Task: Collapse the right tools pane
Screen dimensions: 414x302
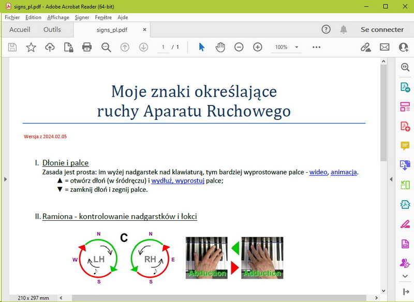Action: pos(391,179)
